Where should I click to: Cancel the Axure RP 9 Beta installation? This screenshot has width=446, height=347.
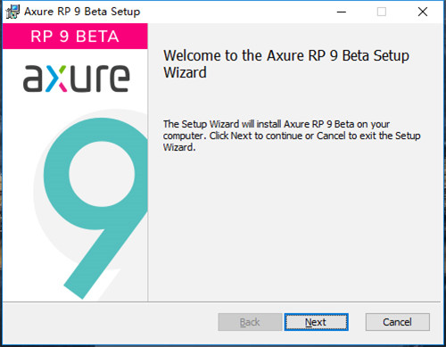pyautogui.click(x=398, y=322)
